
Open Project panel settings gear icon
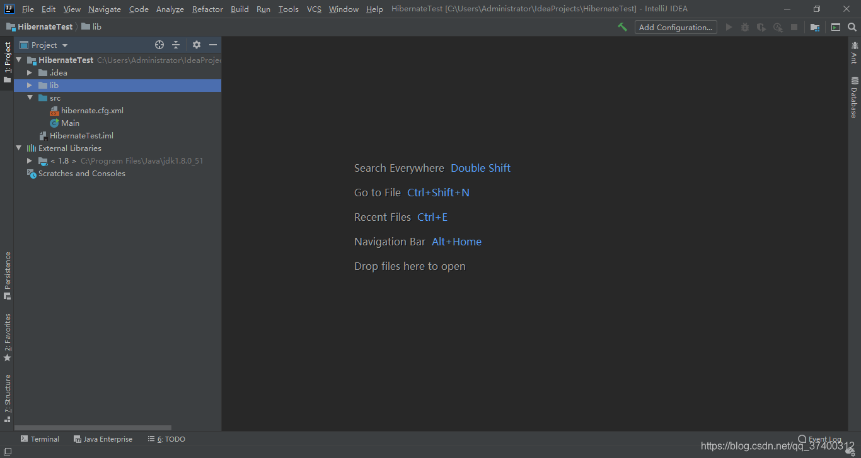(x=197, y=45)
